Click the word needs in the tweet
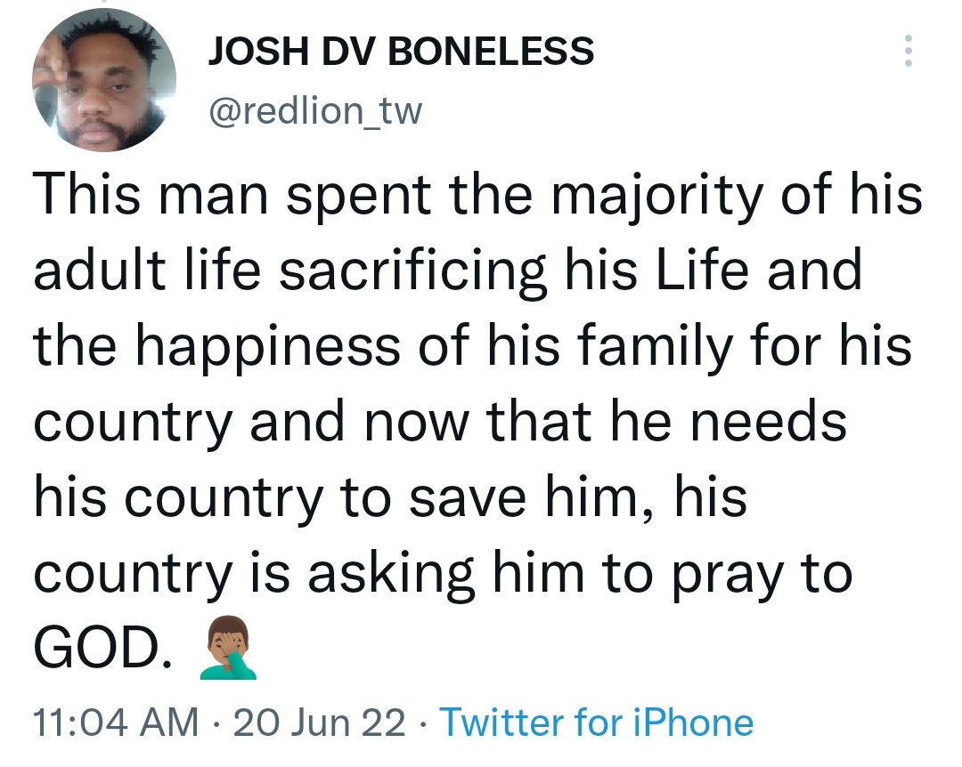Screen dimensions: 962x767 (x=768, y=422)
